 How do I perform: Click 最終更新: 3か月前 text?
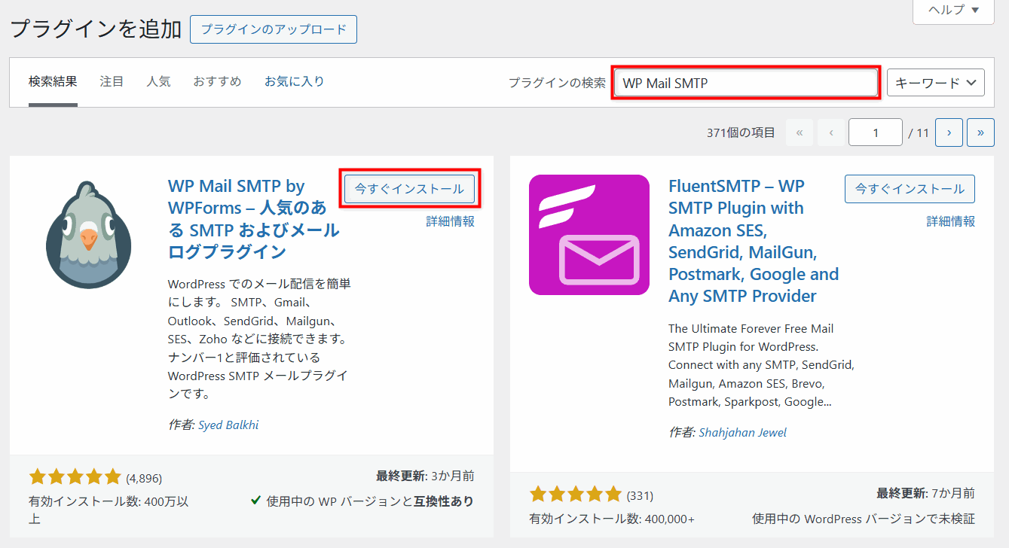(x=425, y=476)
